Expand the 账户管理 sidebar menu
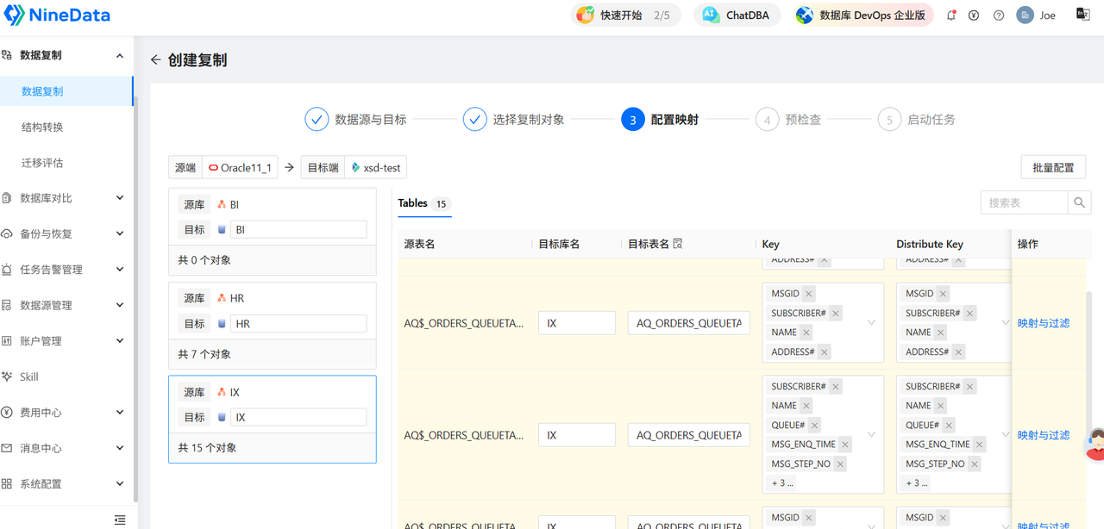 (66, 341)
